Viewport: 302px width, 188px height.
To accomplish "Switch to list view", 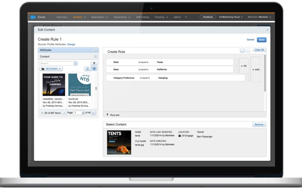I will click(88, 69).
